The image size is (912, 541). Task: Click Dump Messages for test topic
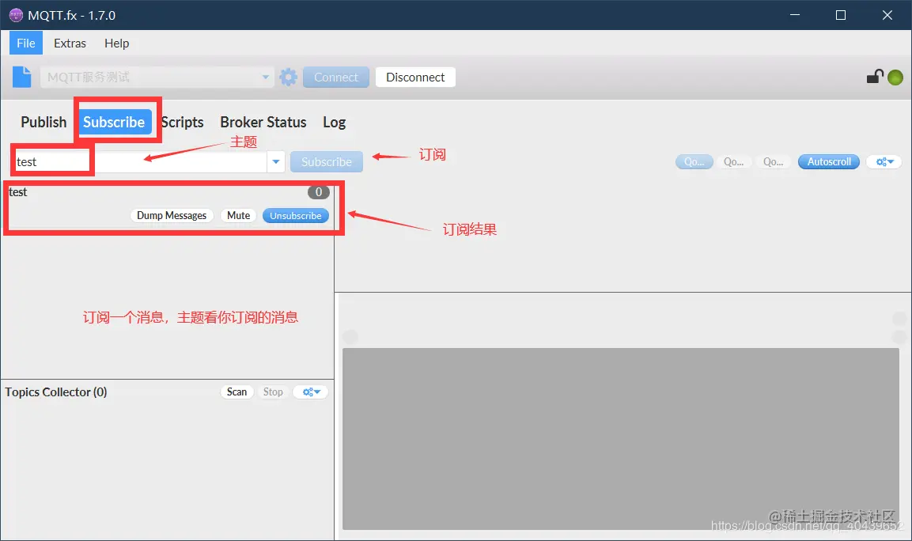(x=172, y=215)
